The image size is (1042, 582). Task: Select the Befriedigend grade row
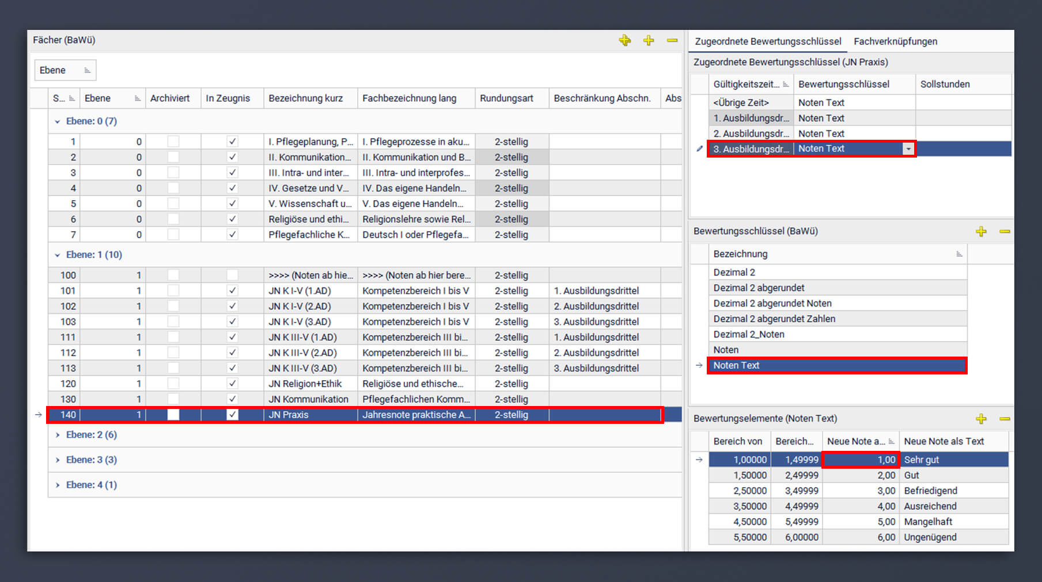point(858,491)
